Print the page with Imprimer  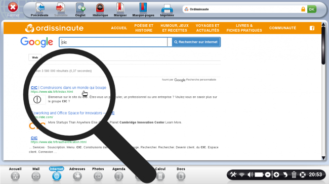[167, 10]
